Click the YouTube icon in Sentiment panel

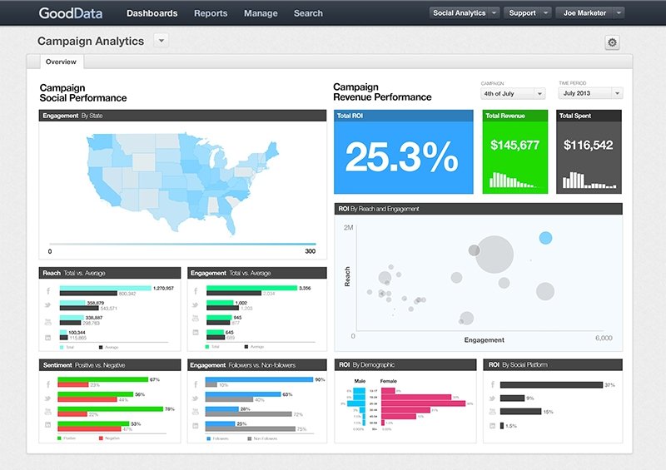click(48, 412)
